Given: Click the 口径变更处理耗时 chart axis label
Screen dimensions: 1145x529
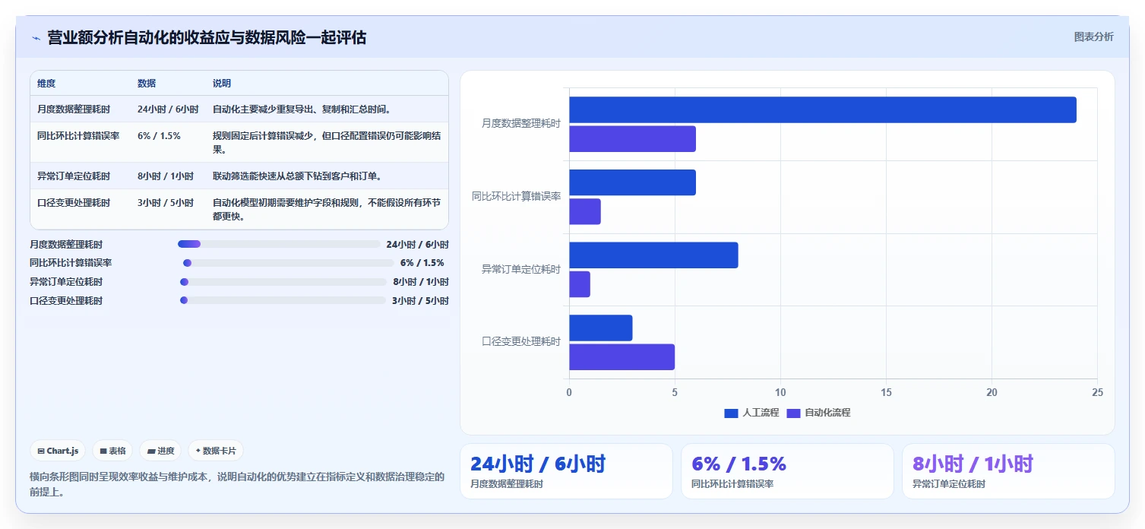Looking at the screenshot, I should click(x=521, y=342).
